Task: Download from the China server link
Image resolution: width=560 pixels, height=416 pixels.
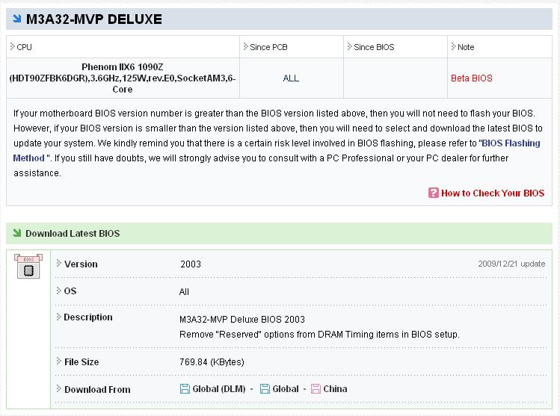Action: pos(335,389)
